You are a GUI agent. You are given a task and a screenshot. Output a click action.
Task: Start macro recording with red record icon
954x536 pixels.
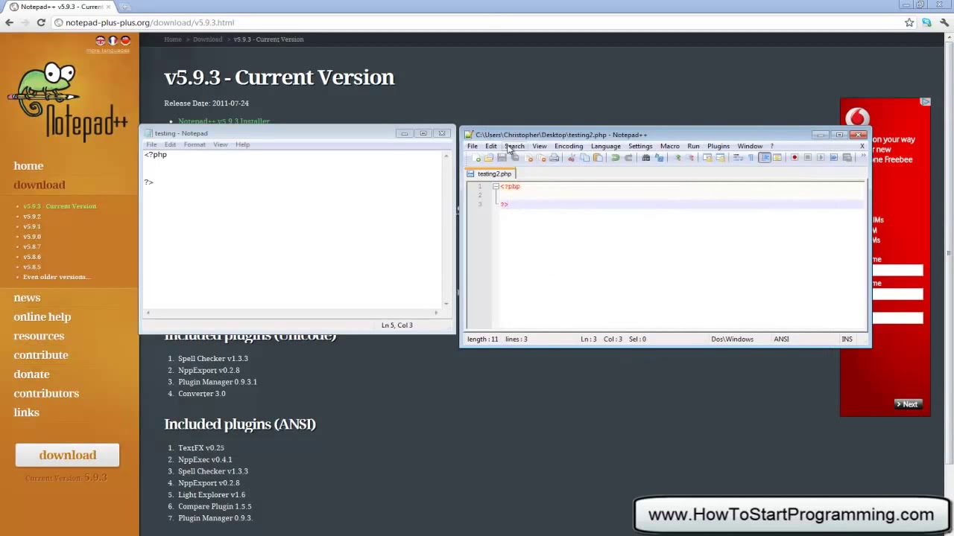[x=795, y=158]
